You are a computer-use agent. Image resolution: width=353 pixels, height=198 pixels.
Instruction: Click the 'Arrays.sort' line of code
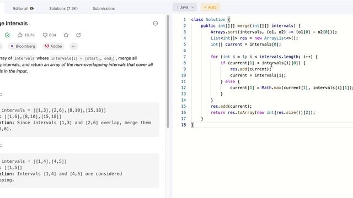click(x=274, y=32)
